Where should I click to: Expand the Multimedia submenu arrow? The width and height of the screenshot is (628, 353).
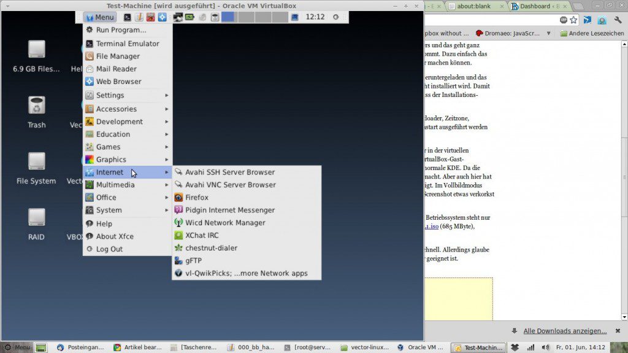click(x=167, y=185)
